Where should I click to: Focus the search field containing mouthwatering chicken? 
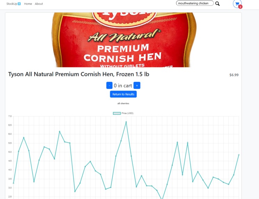click(x=195, y=3)
